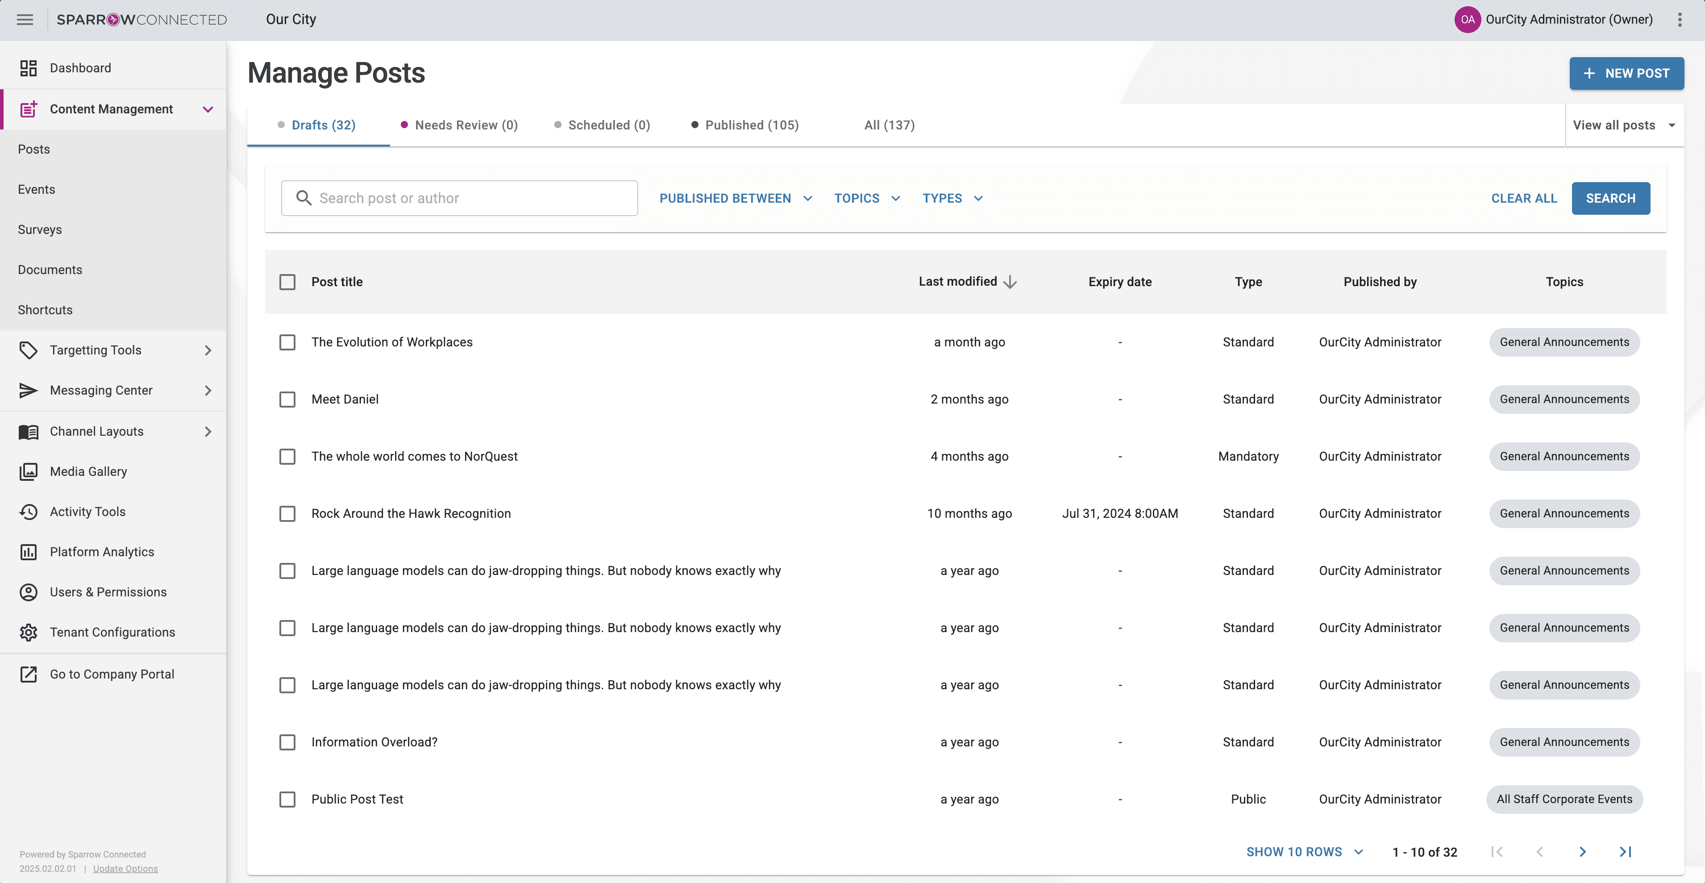Open the Show 10 Rows dropdown
Viewport: 1705px width, 883px height.
tap(1305, 852)
